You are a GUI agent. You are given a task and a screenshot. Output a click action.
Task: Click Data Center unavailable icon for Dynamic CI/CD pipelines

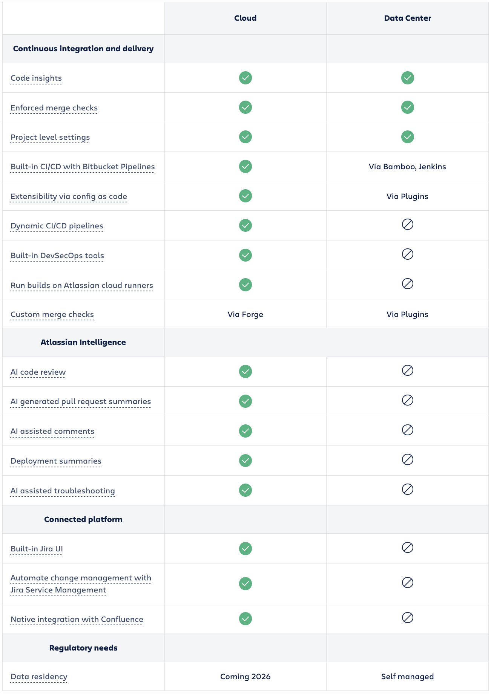(x=407, y=225)
